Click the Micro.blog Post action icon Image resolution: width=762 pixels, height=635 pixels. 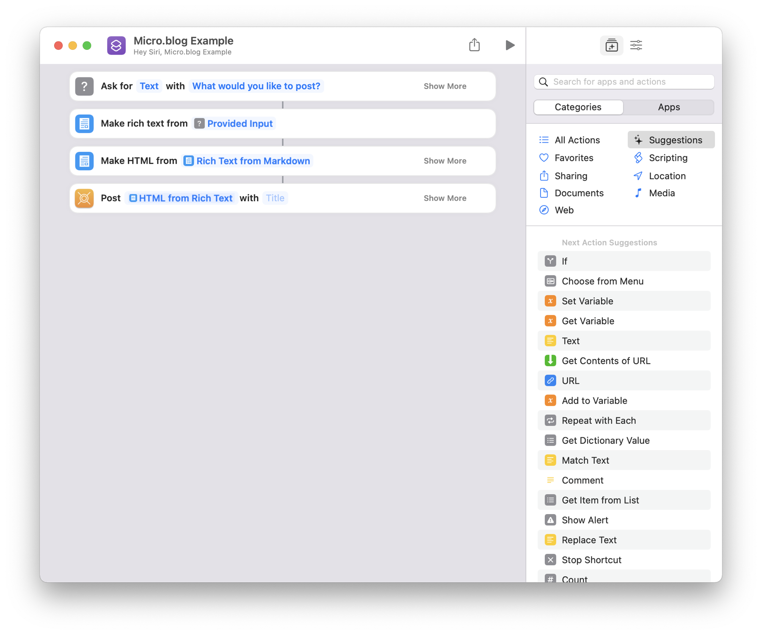[x=84, y=198]
